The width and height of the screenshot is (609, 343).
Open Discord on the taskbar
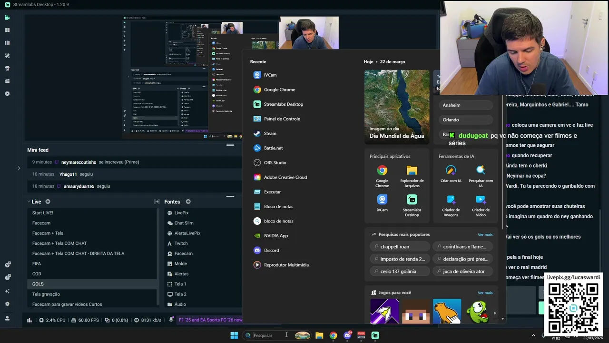point(347,335)
